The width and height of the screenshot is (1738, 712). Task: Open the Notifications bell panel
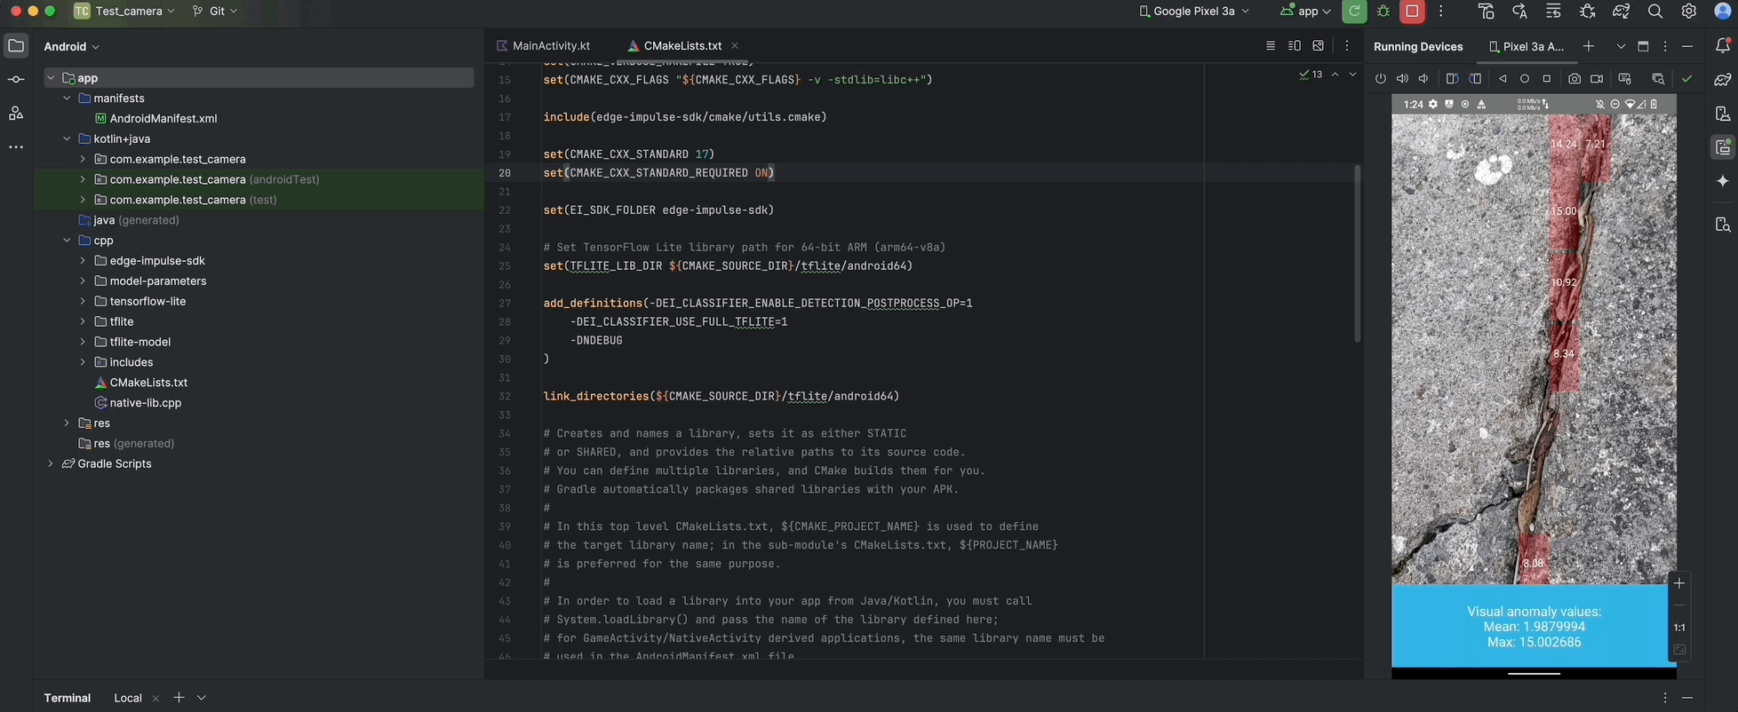tap(1723, 46)
